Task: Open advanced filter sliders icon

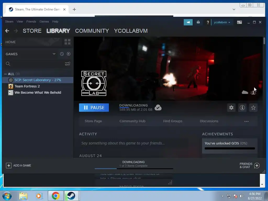Action: point(68,64)
